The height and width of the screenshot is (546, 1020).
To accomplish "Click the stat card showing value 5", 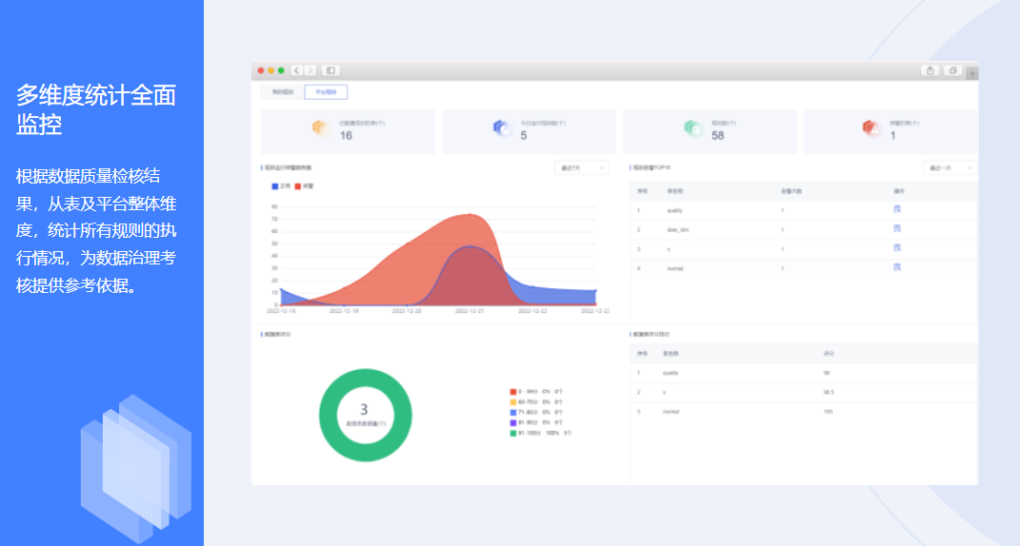I will pos(529,132).
